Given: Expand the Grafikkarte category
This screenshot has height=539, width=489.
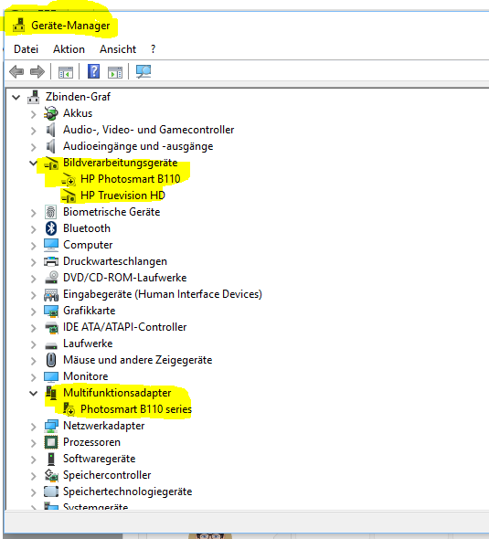Looking at the screenshot, I should [33, 312].
